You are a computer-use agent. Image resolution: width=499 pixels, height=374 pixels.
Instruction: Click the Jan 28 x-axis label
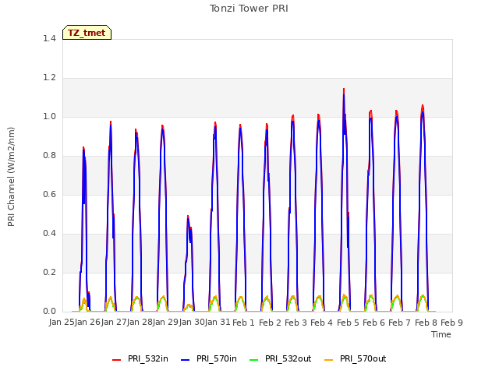pos(140,323)
